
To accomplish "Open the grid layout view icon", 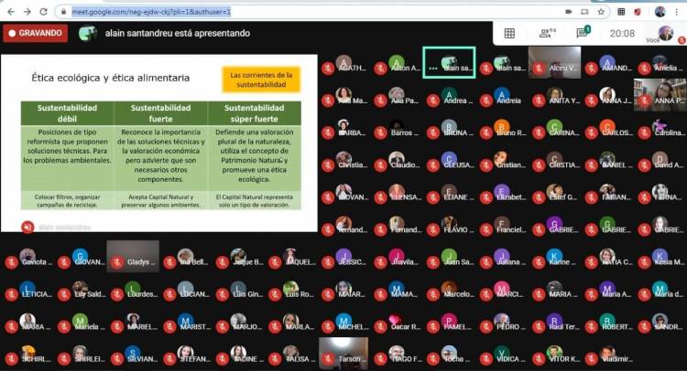I will (509, 33).
